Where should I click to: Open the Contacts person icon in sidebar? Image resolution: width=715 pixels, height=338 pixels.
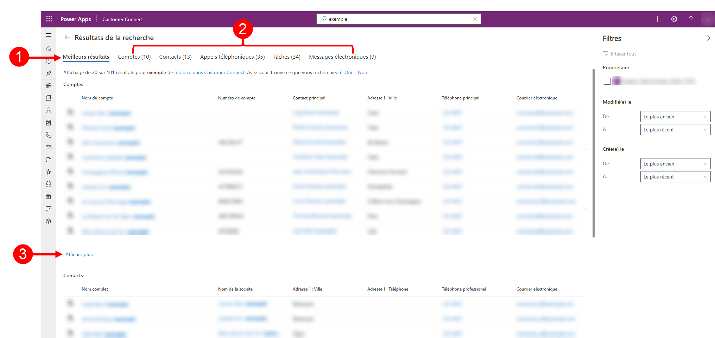point(49,110)
